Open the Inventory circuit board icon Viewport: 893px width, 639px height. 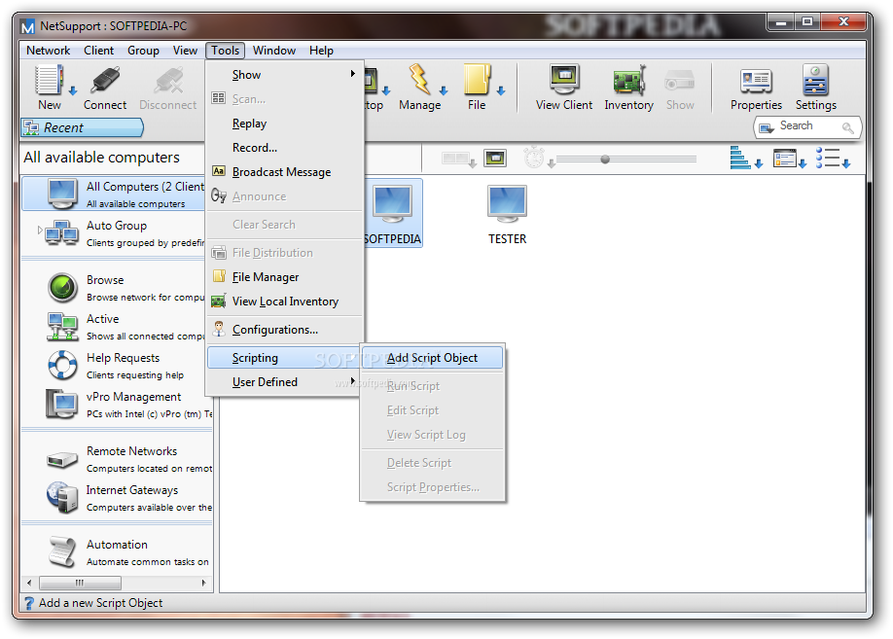point(628,81)
